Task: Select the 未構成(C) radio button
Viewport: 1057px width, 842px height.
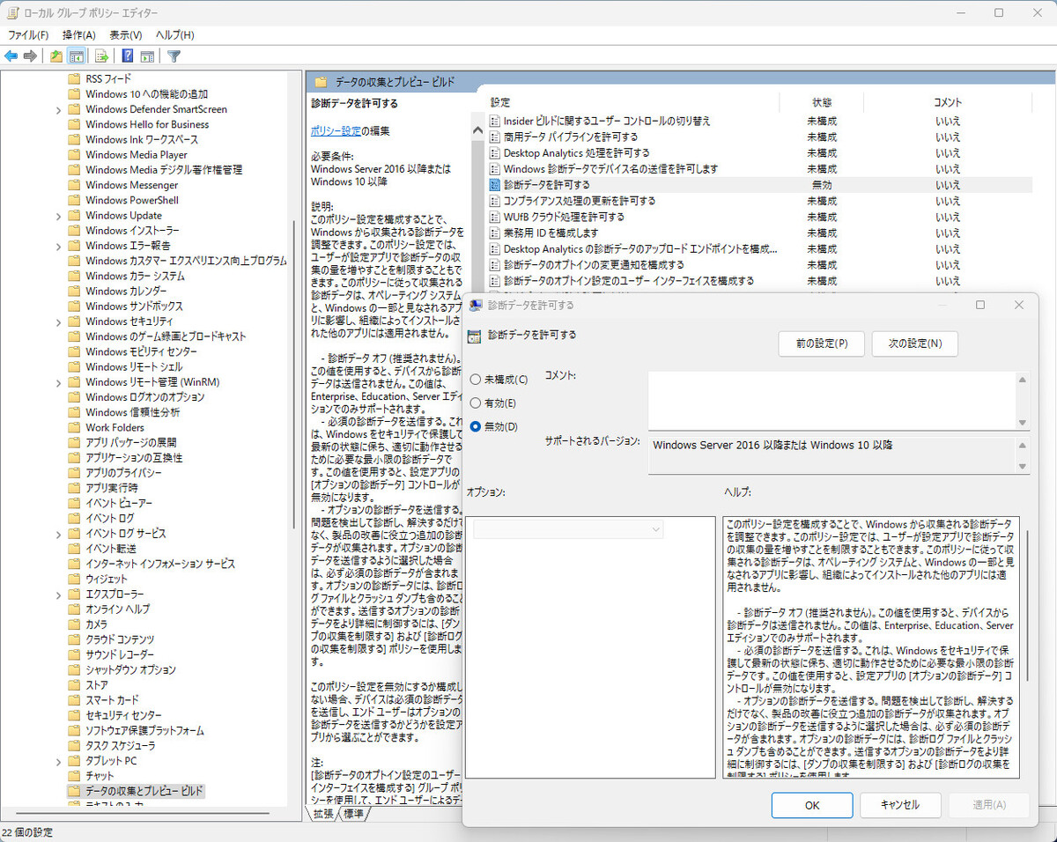Action: click(476, 380)
